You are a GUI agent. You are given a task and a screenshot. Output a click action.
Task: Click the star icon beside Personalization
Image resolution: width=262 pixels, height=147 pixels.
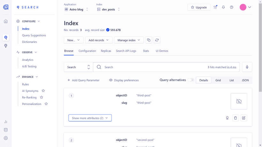46,104
